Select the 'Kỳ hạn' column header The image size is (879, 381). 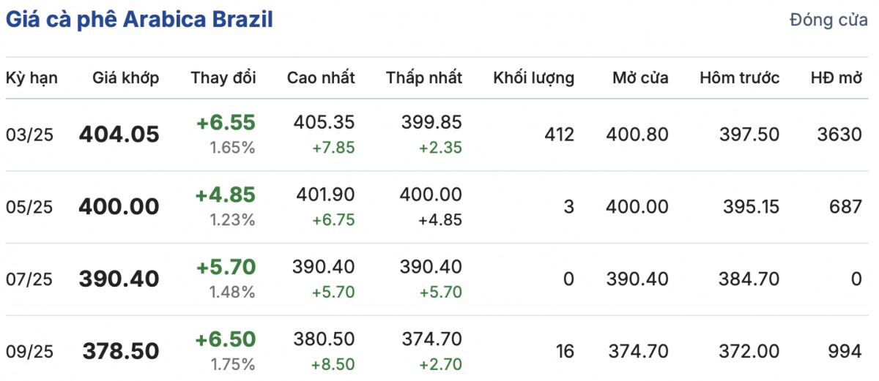click(x=31, y=78)
